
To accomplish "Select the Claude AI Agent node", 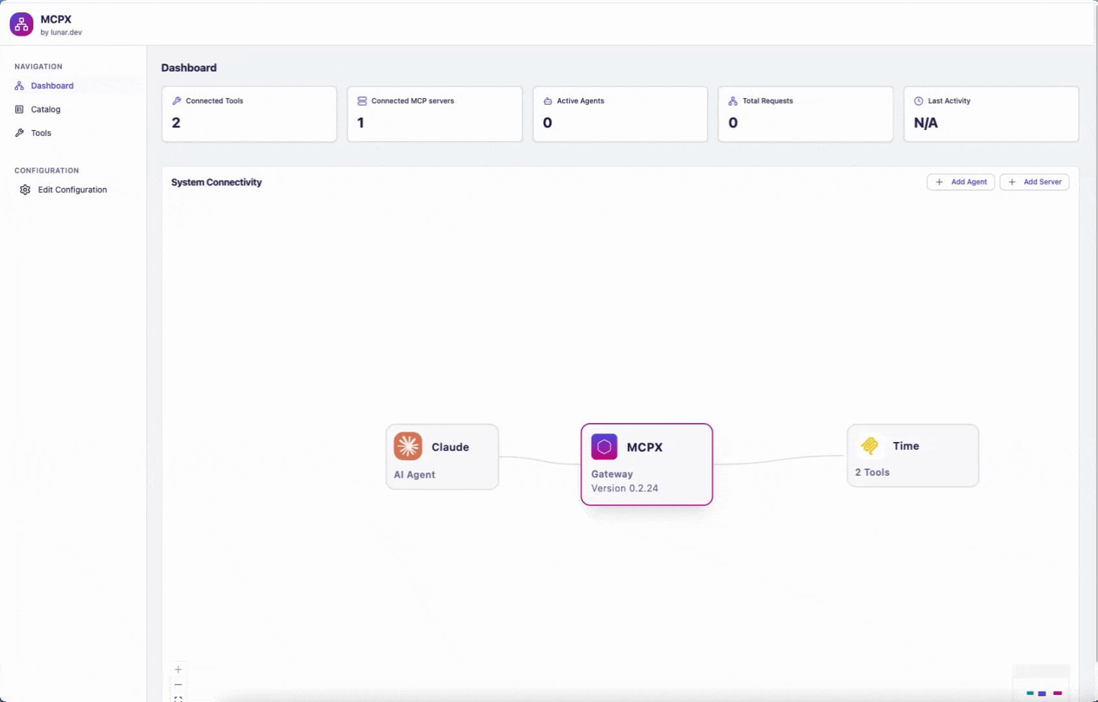I will (x=442, y=457).
